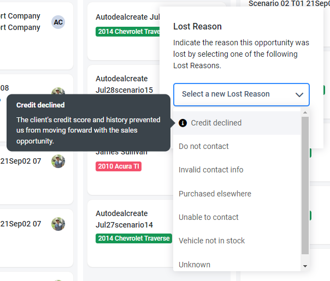330x281 pixels.
Task: Open the Autodealcreate Jul27scenario14 card
Action: pos(130,234)
